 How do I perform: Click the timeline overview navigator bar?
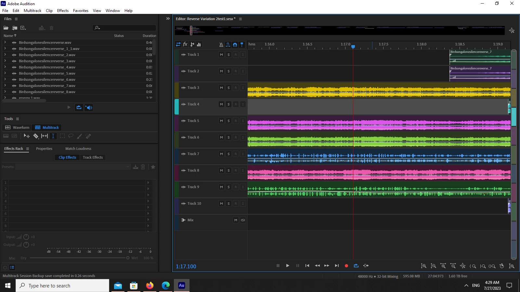pos(340,30)
